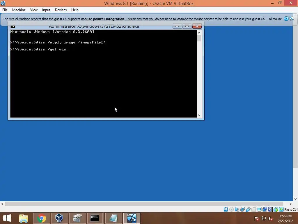Click the keyboard capture green arrow icon
Screen dimensions: 298x224
[281, 209]
